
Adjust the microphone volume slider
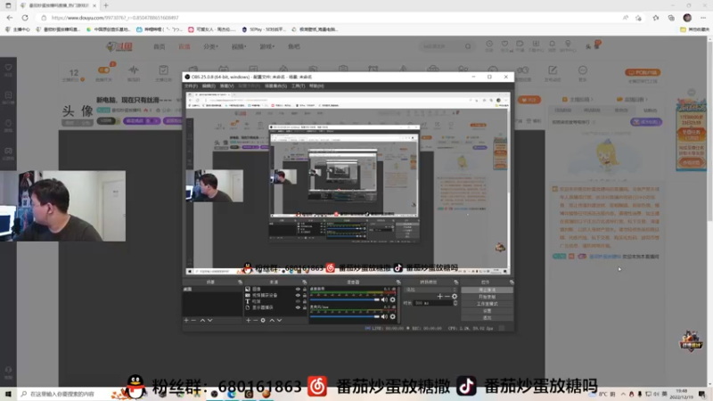345,316
